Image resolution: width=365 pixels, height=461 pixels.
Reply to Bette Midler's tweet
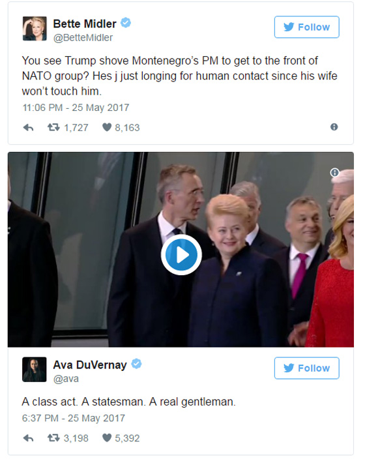point(28,128)
